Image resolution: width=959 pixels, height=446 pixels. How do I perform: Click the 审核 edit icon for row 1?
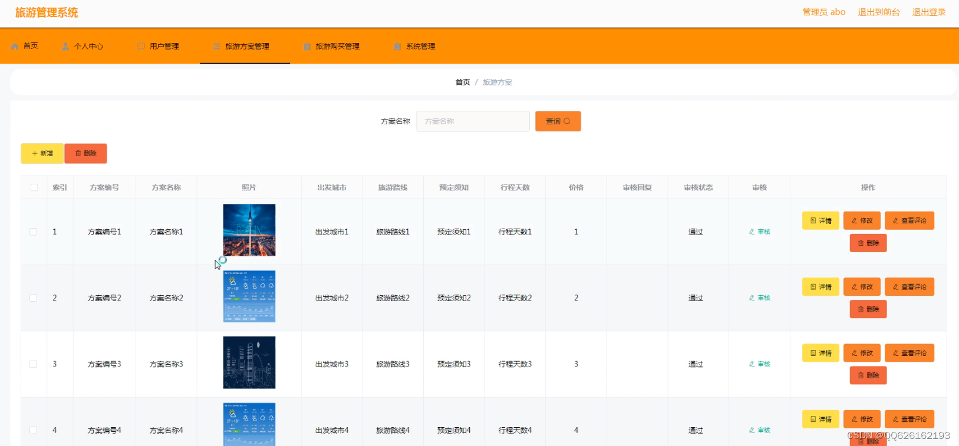[752, 232]
